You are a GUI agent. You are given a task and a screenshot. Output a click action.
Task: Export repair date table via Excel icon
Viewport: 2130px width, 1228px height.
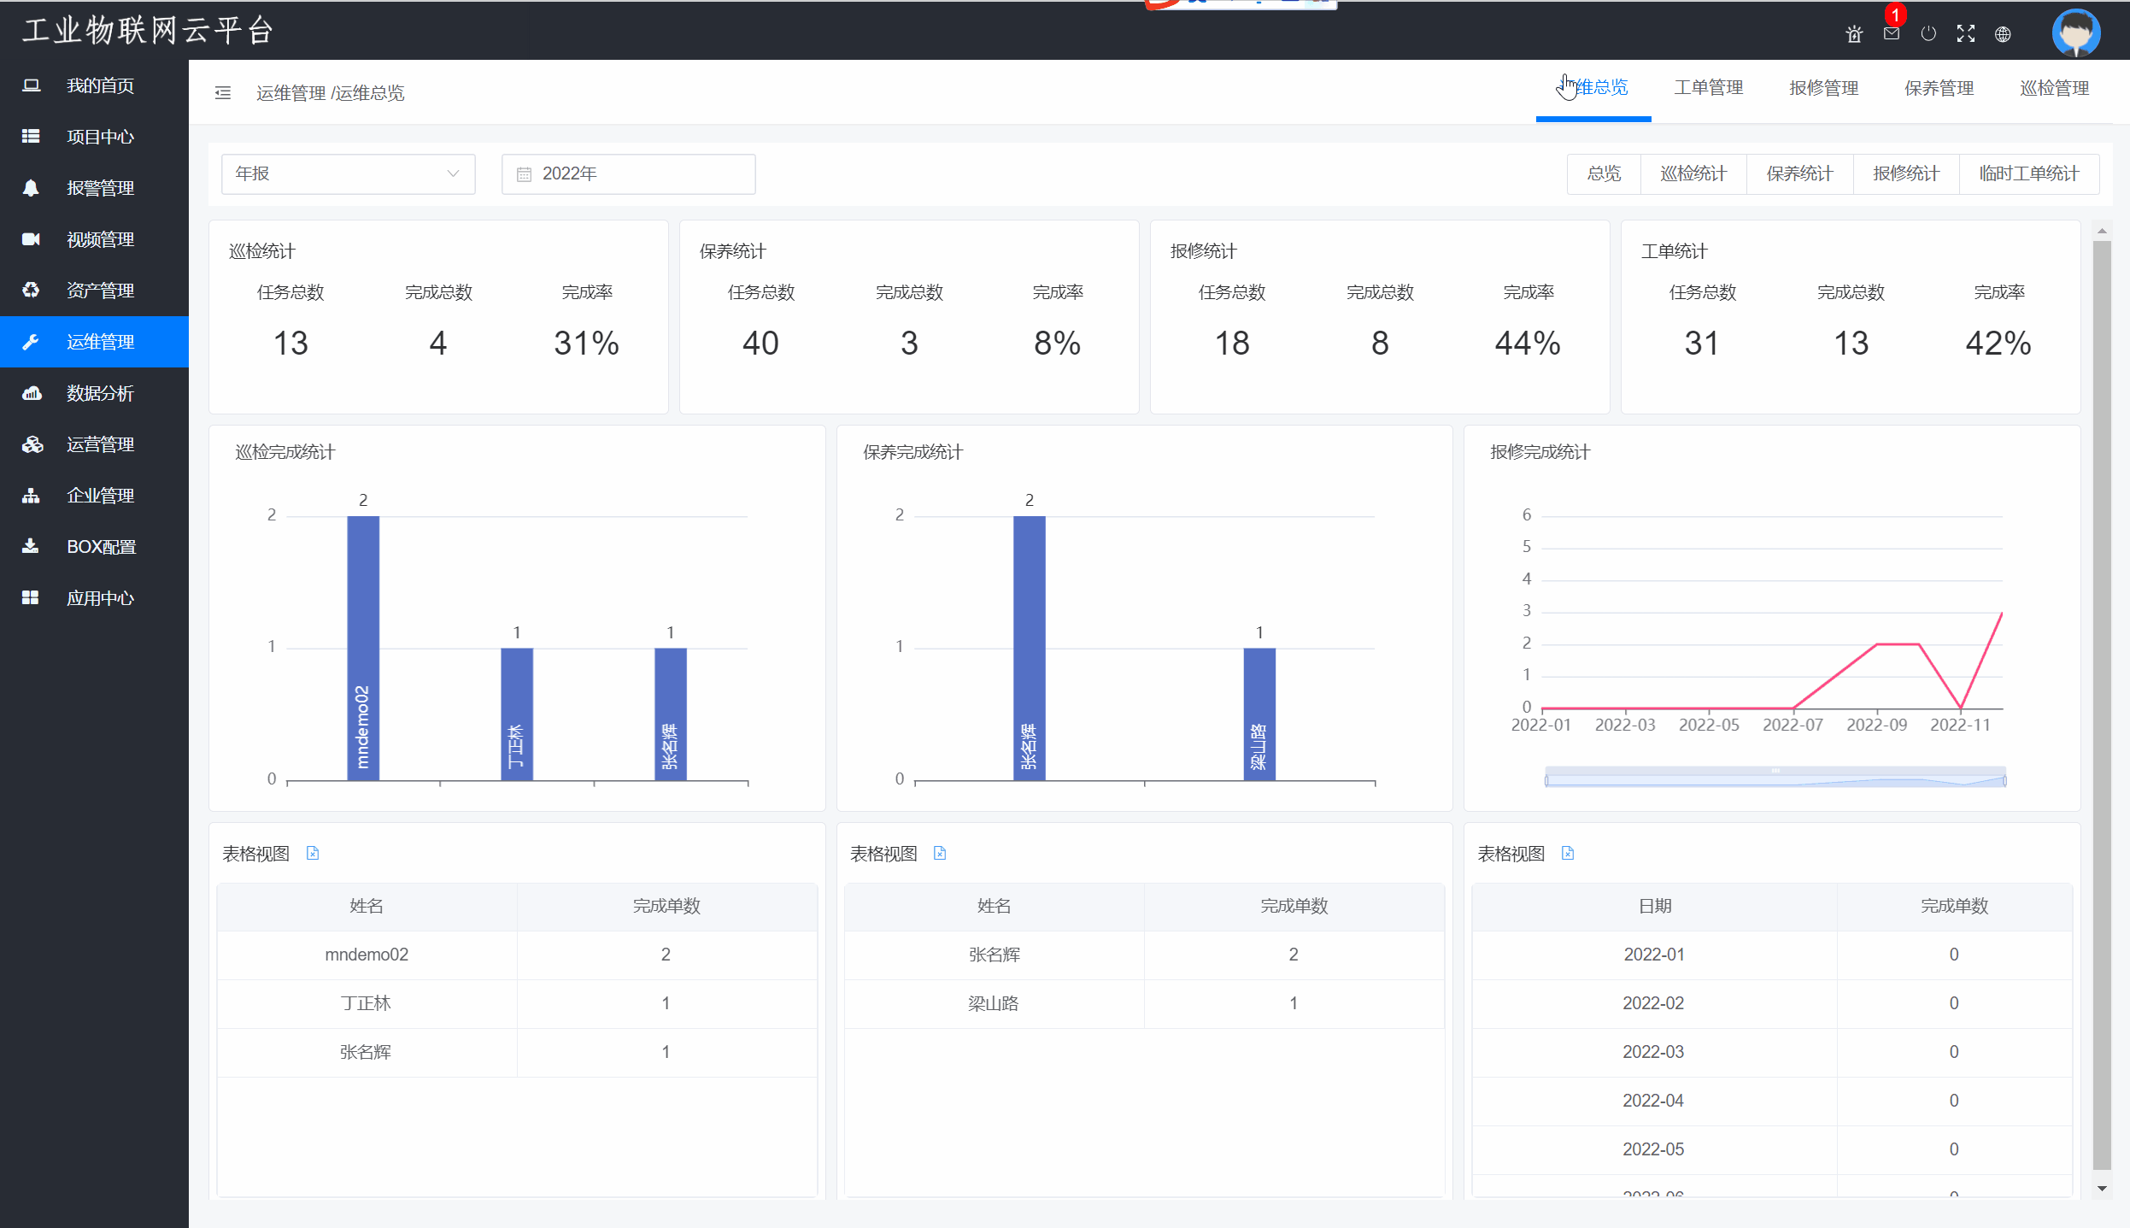point(1568,853)
